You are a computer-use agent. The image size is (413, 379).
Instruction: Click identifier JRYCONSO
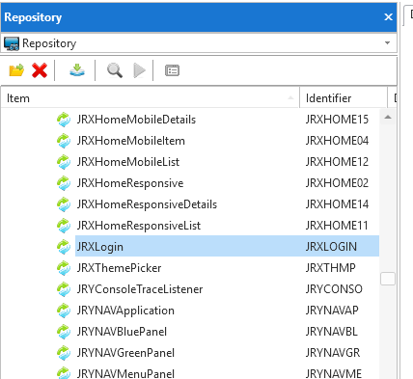334,289
